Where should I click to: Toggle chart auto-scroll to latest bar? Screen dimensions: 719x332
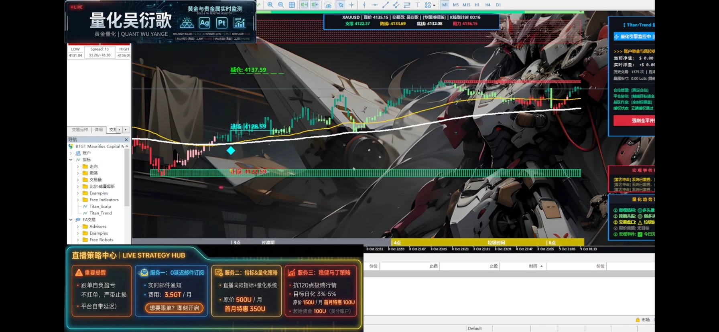tap(304, 5)
